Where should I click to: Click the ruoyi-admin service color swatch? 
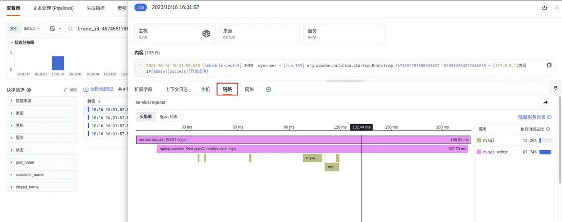479,152
